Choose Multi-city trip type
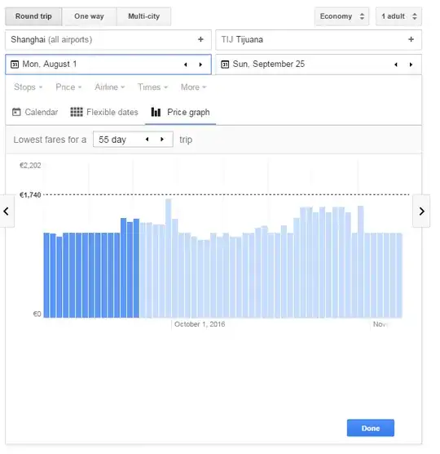This screenshot has height=454, width=440. tap(144, 16)
